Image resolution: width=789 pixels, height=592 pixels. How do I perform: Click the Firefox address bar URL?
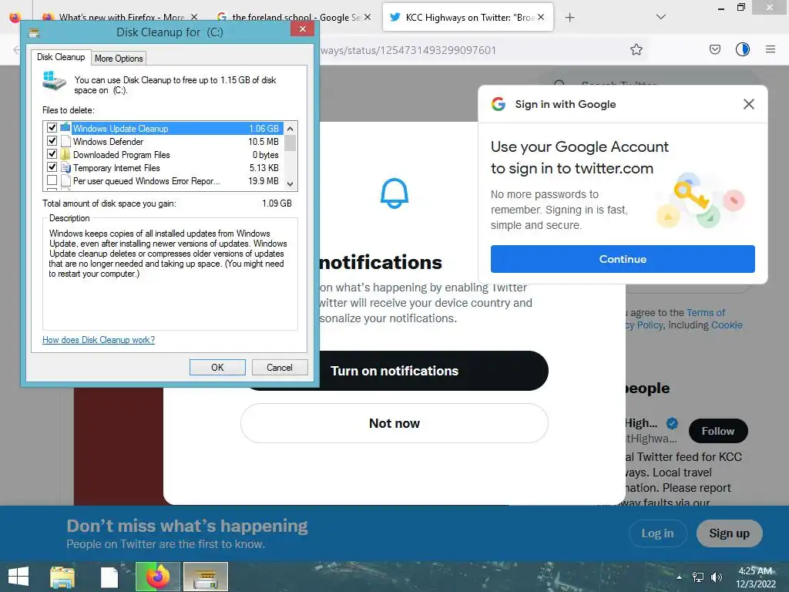[x=408, y=50]
